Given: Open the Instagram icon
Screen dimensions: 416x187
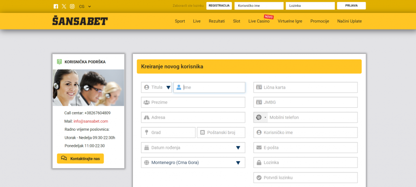Looking at the screenshot, I should [72, 6].
